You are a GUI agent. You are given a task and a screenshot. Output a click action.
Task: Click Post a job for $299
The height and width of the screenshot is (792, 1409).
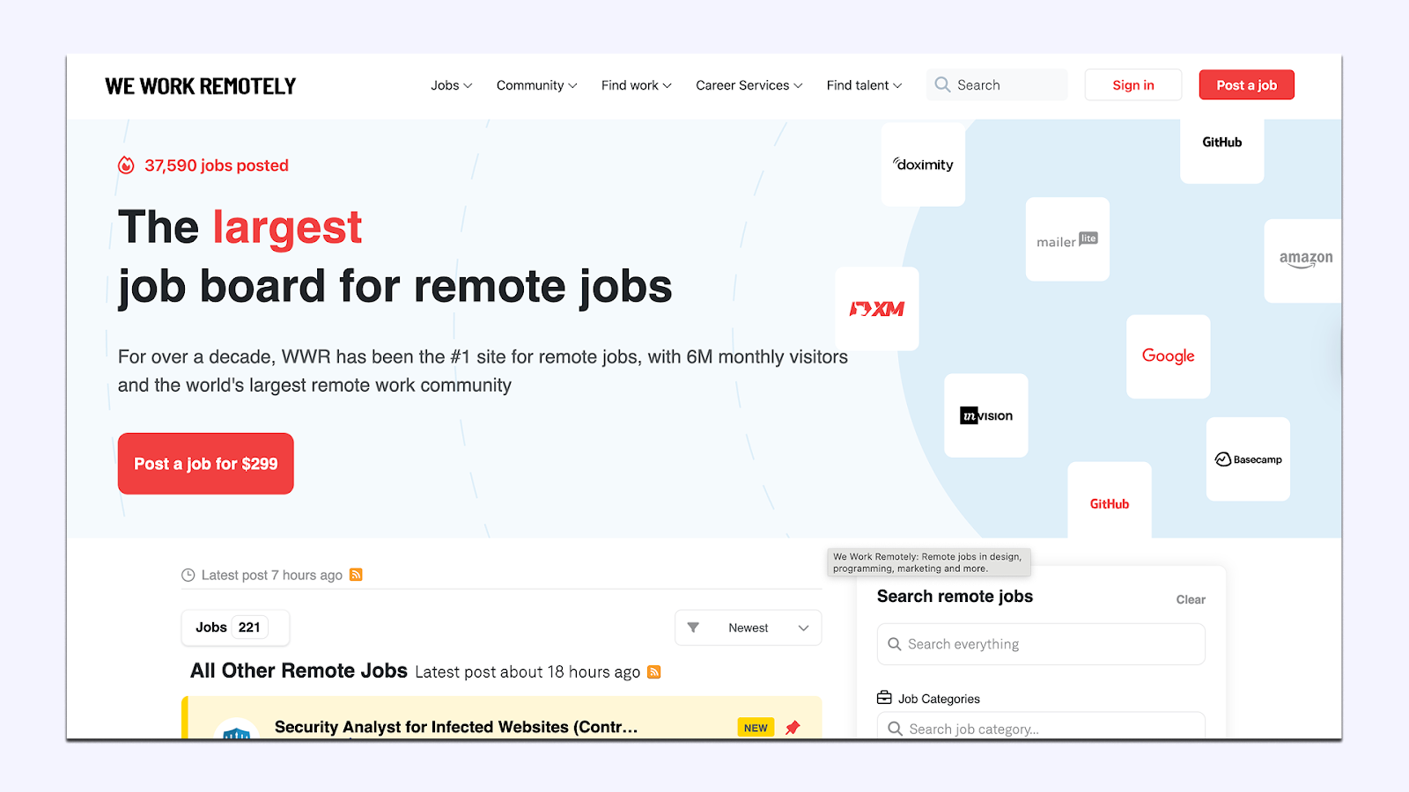click(x=206, y=464)
